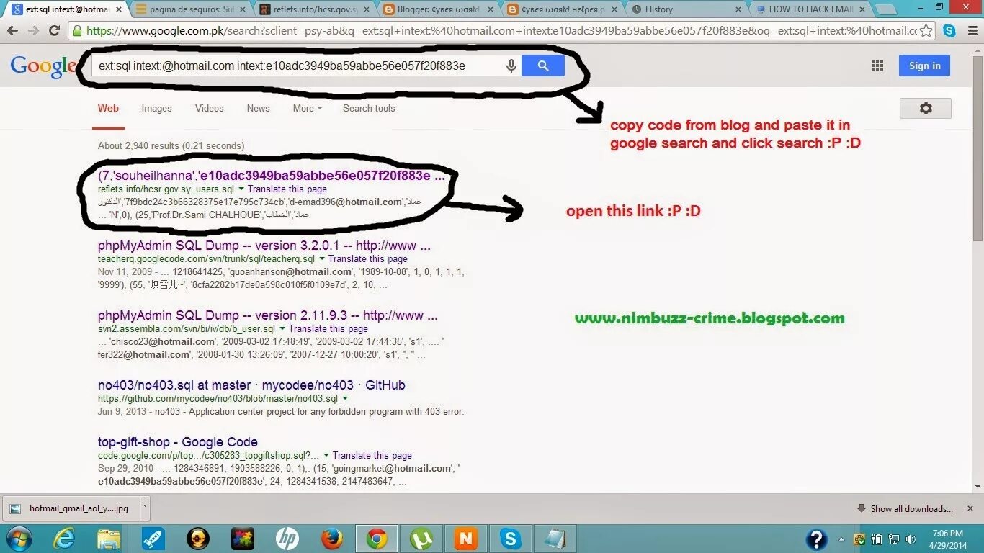Click the network tray icon
The width and height of the screenshot is (984, 553).
893,539
